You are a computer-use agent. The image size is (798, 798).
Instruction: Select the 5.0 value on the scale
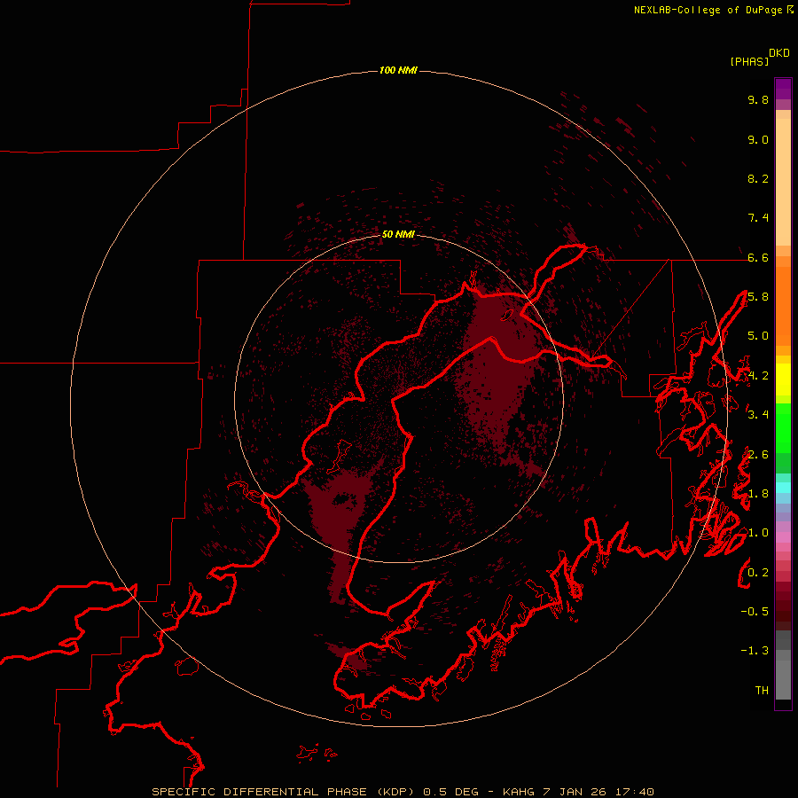758,336
